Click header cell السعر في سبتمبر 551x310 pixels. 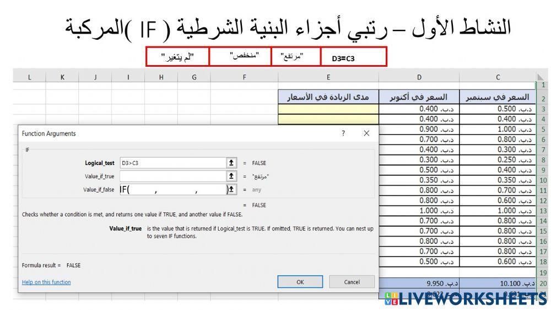pyautogui.click(x=498, y=97)
